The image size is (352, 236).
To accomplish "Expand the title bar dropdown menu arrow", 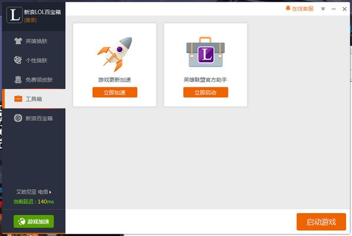I will (x=322, y=9).
